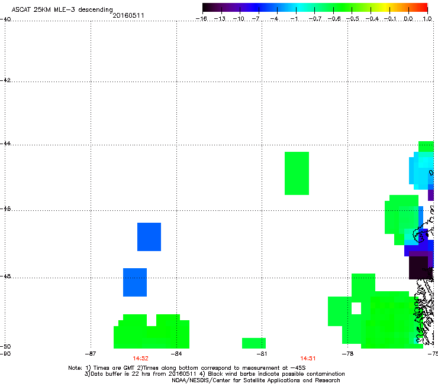Click the longitude axis label '-90'

pos(5,354)
